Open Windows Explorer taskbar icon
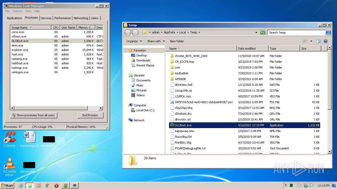 point(30,186)
